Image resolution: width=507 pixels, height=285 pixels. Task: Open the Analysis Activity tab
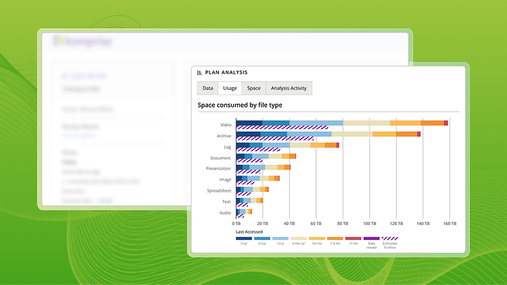click(x=289, y=88)
